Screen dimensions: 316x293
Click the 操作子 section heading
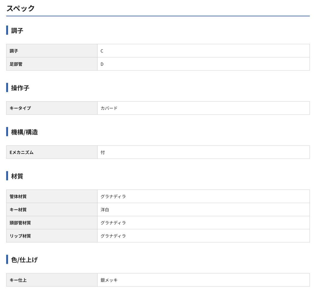coord(20,88)
